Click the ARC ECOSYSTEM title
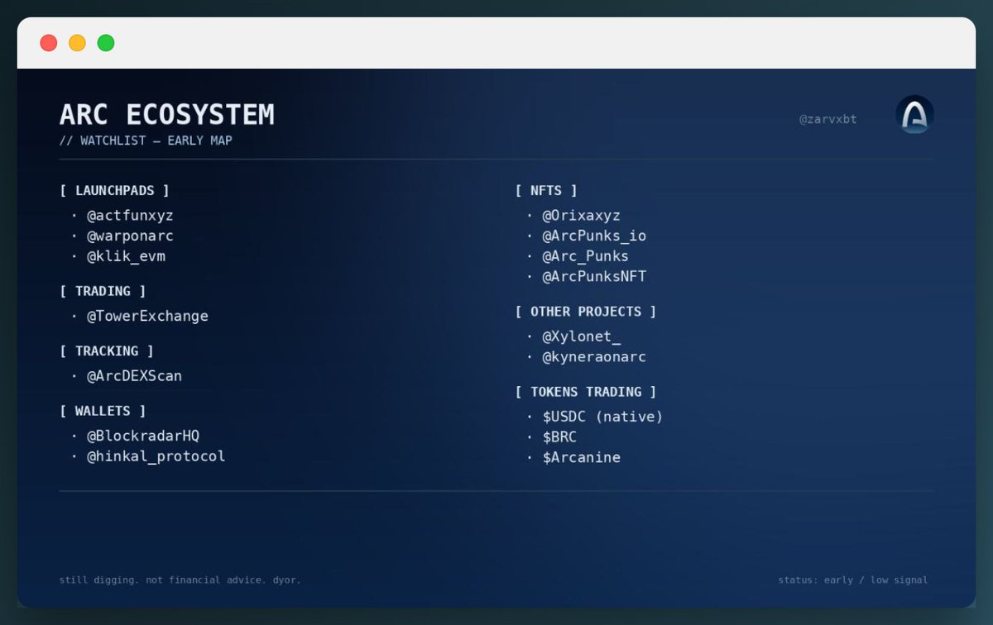Viewport: 993px width, 625px height. (x=166, y=114)
